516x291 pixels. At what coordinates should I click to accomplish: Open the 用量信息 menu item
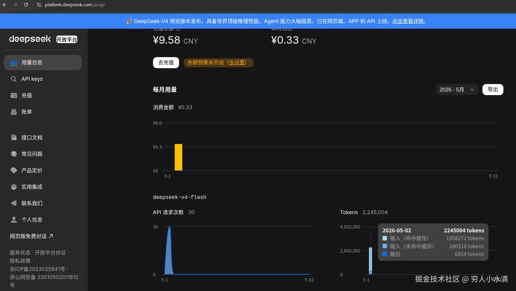point(43,63)
